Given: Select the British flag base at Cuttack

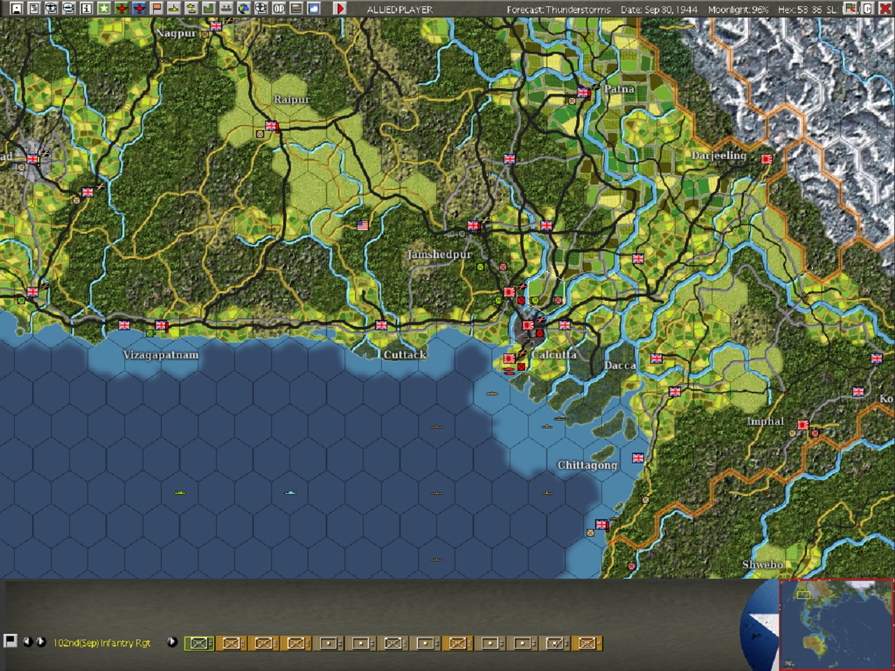Looking at the screenshot, I should (x=381, y=325).
